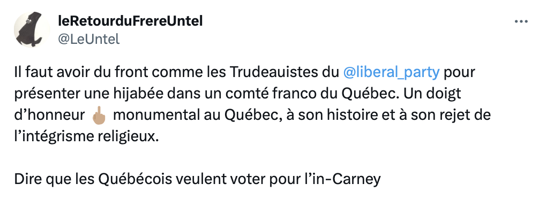
Task: Click the leRetourduFrereUntel profile avatar
Action: (32, 30)
